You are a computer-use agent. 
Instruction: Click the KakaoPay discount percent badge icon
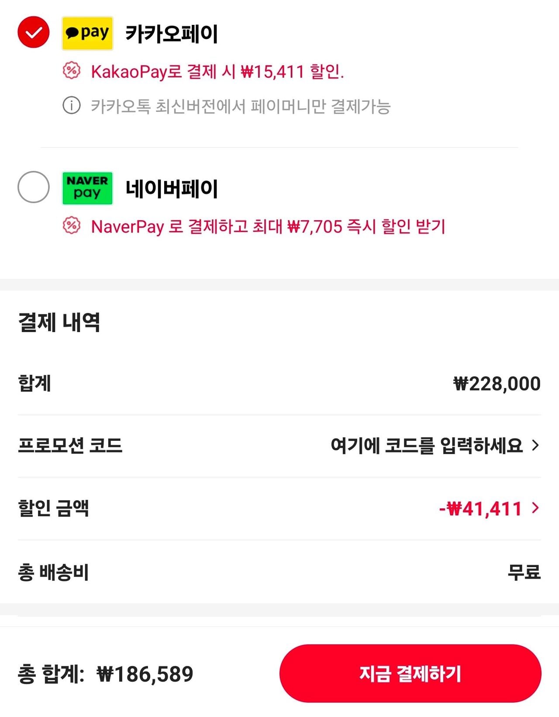[x=72, y=71]
